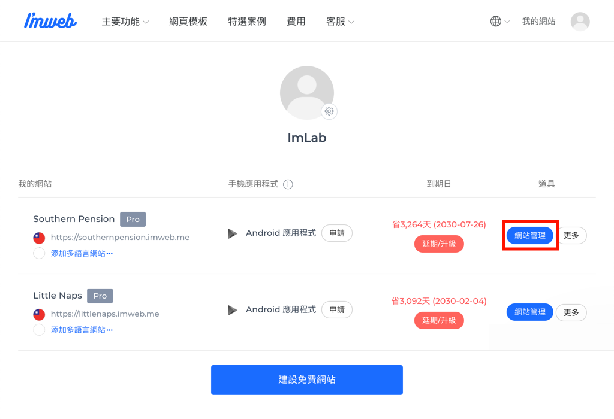This screenshot has height=419, width=614.
Task: Click Taiwan flag icon for Little Naps
Action: click(39, 314)
